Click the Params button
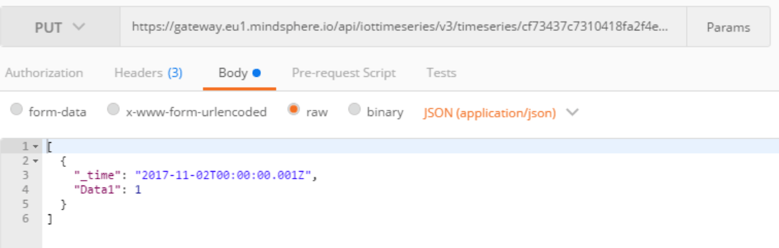Screen dimensions: 779x248 (x=728, y=27)
